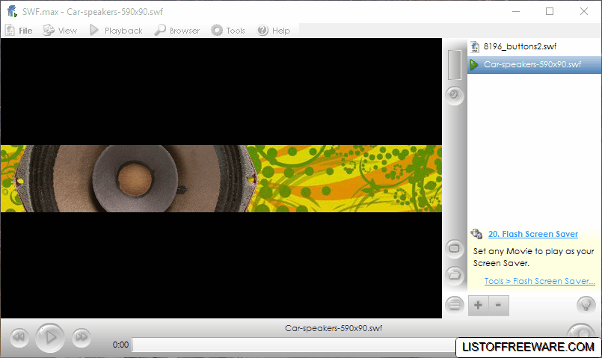Image resolution: width=602 pixels, height=358 pixels.
Task: Click the open folder icon in side strip
Action: [x=455, y=275]
